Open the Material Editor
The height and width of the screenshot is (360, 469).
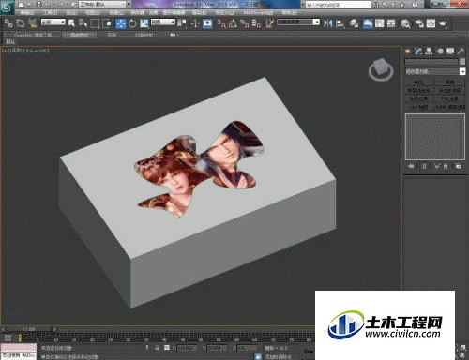(x=405, y=23)
